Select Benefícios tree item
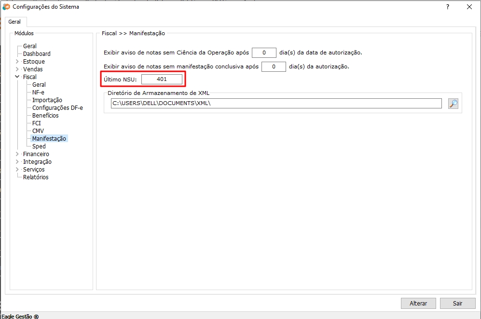The width and height of the screenshot is (481, 319). (x=45, y=116)
